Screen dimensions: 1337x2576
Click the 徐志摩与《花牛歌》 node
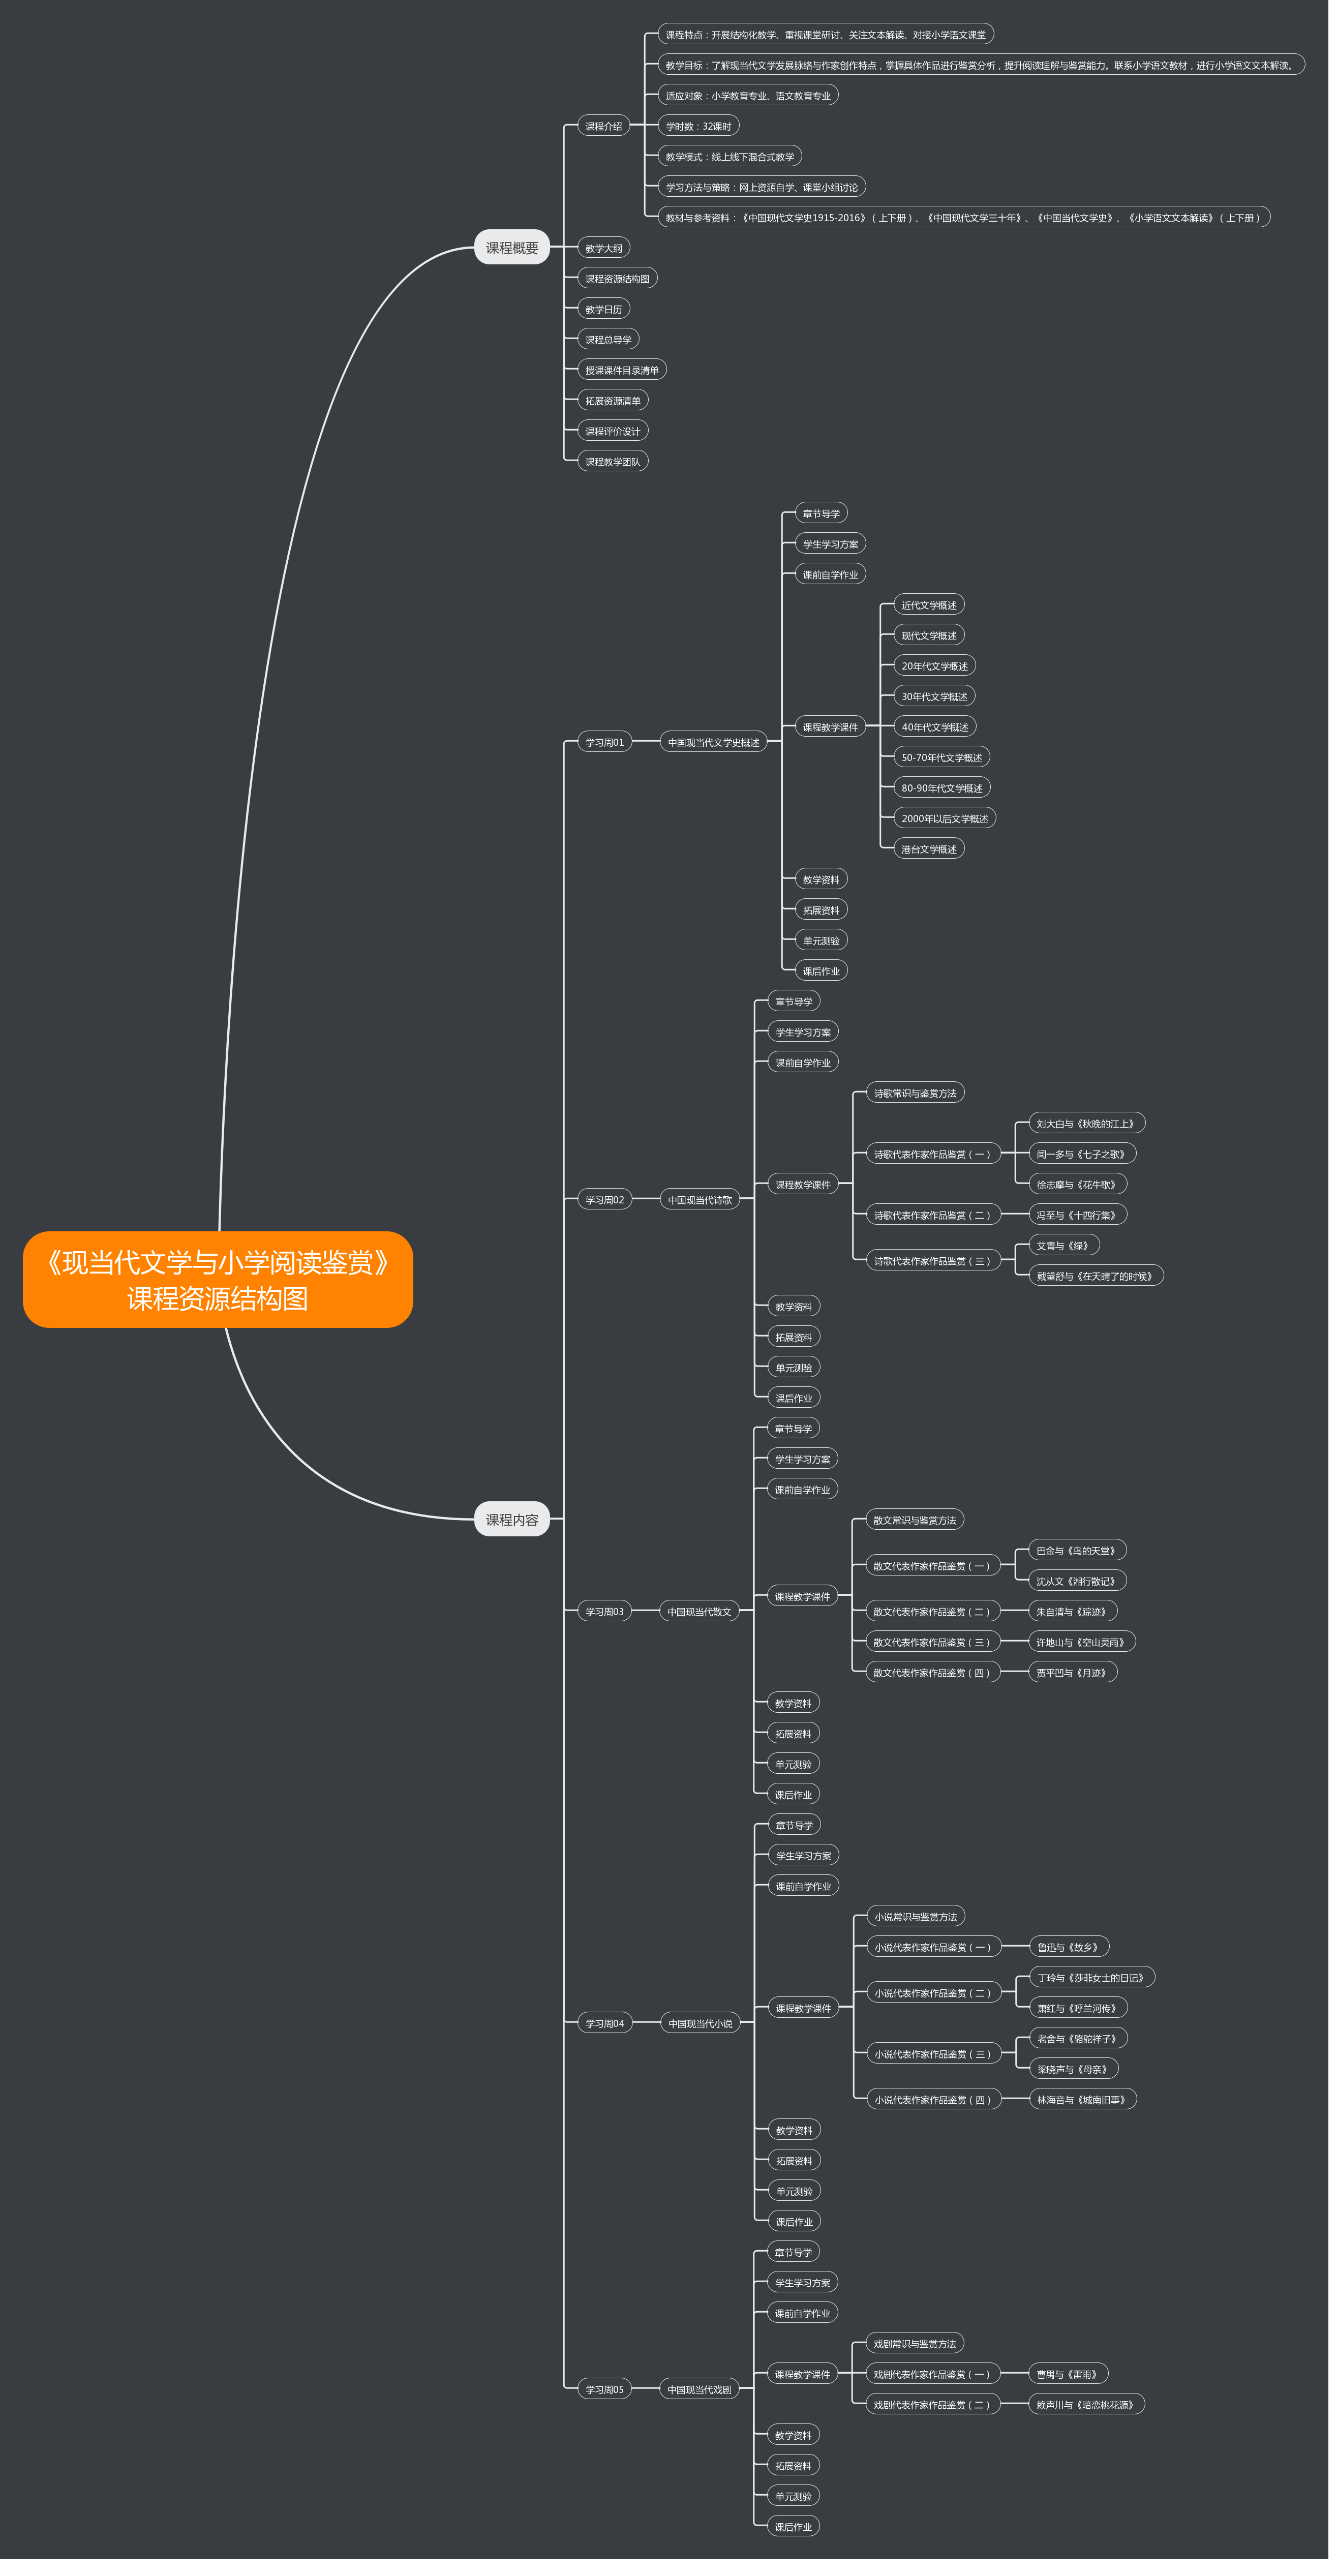tap(1078, 1184)
